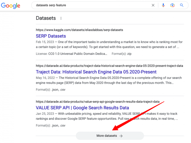Select Format(s) .json, .csv under Traject Data
This screenshot has width=191, height=143.
click(50, 90)
